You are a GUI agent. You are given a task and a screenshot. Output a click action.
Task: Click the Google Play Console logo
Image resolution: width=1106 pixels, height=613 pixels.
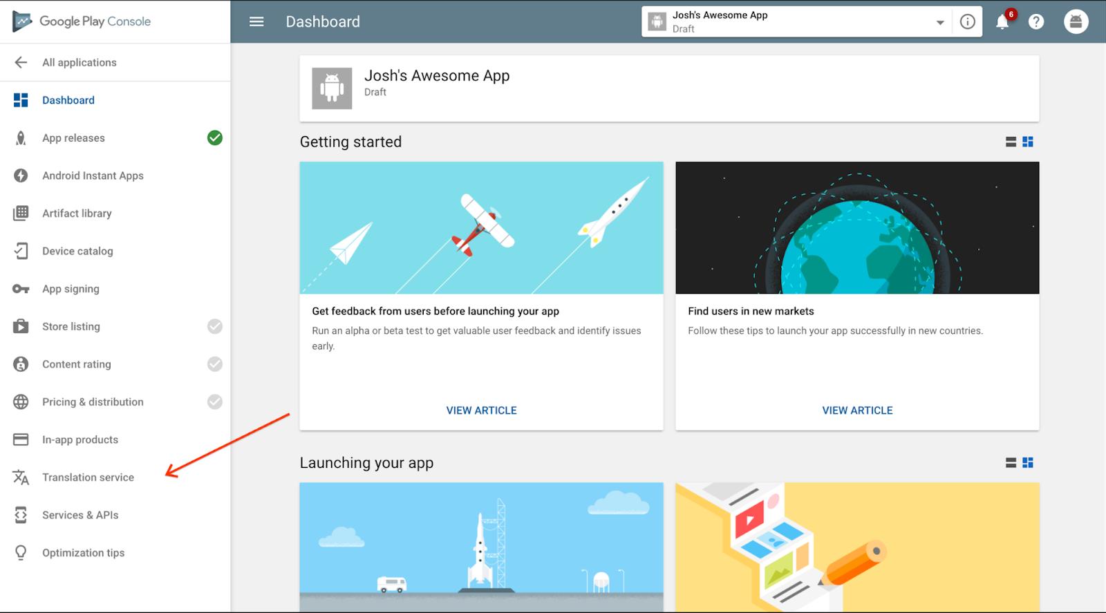point(82,21)
